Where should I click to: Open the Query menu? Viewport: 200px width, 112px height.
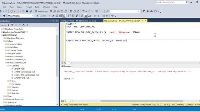tap(19, 7)
